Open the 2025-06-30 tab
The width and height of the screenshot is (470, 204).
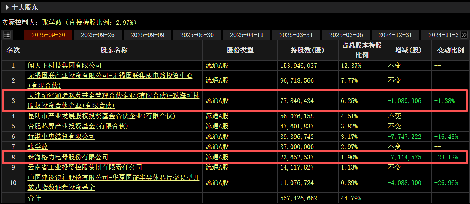click(x=197, y=35)
